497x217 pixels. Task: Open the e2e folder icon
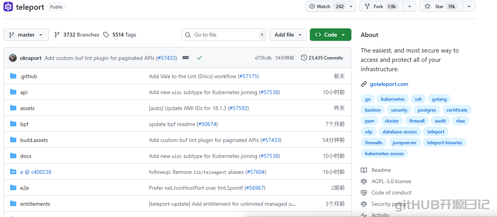(13, 187)
